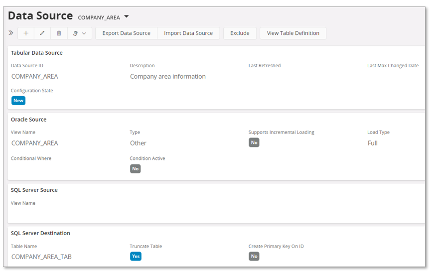Click the Exclude button
The height and width of the screenshot is (271, 432).
point(240,33)
